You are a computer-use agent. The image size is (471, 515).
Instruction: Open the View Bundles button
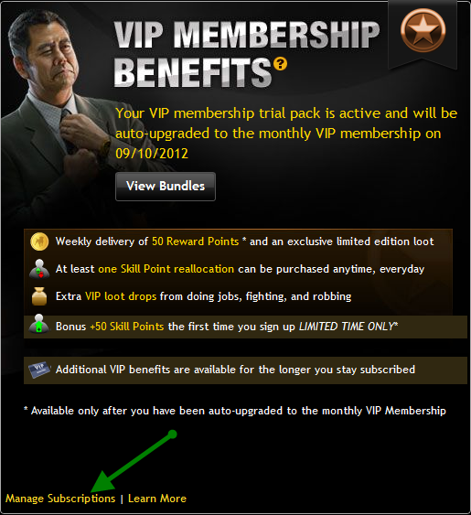(166, 187)
